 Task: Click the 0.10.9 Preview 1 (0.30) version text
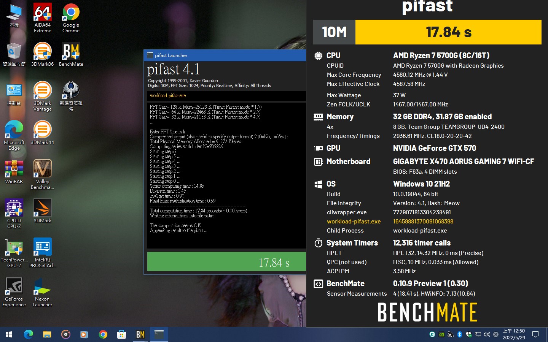430,283
